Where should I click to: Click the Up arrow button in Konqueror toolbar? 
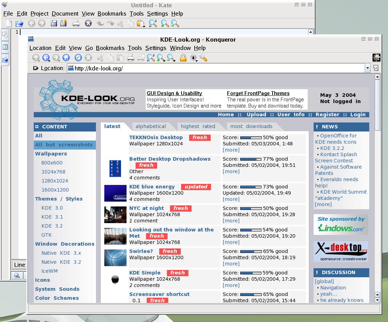click(36, 58)
